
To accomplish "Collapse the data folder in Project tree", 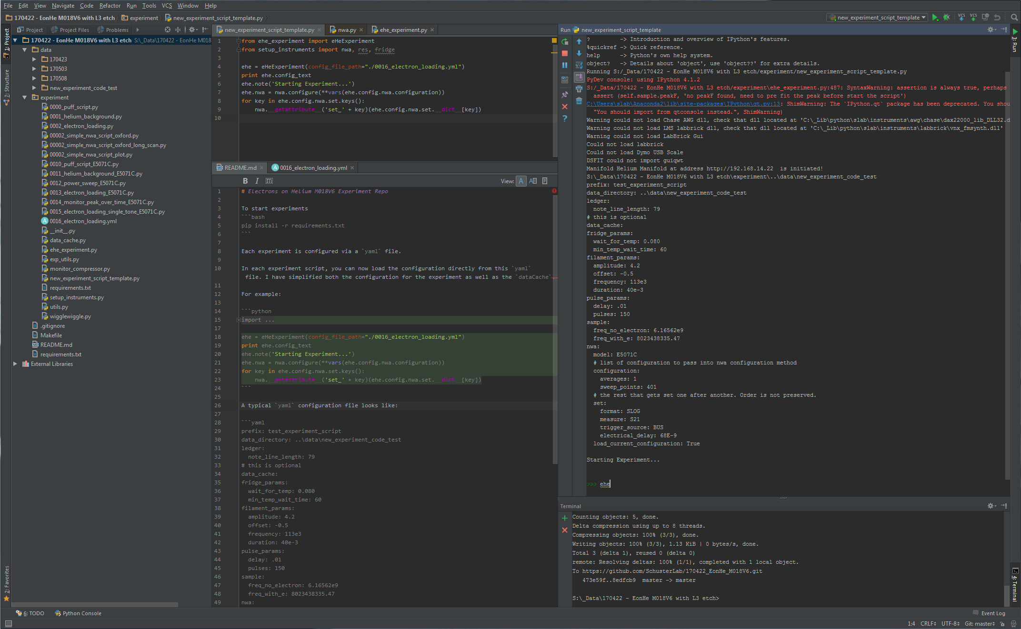I will click(24, 49).
